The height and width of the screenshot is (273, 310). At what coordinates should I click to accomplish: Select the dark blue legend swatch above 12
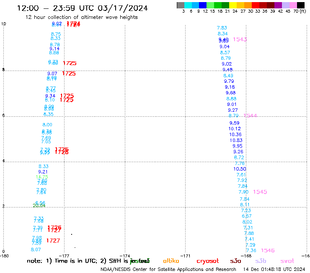click(203, 5)
